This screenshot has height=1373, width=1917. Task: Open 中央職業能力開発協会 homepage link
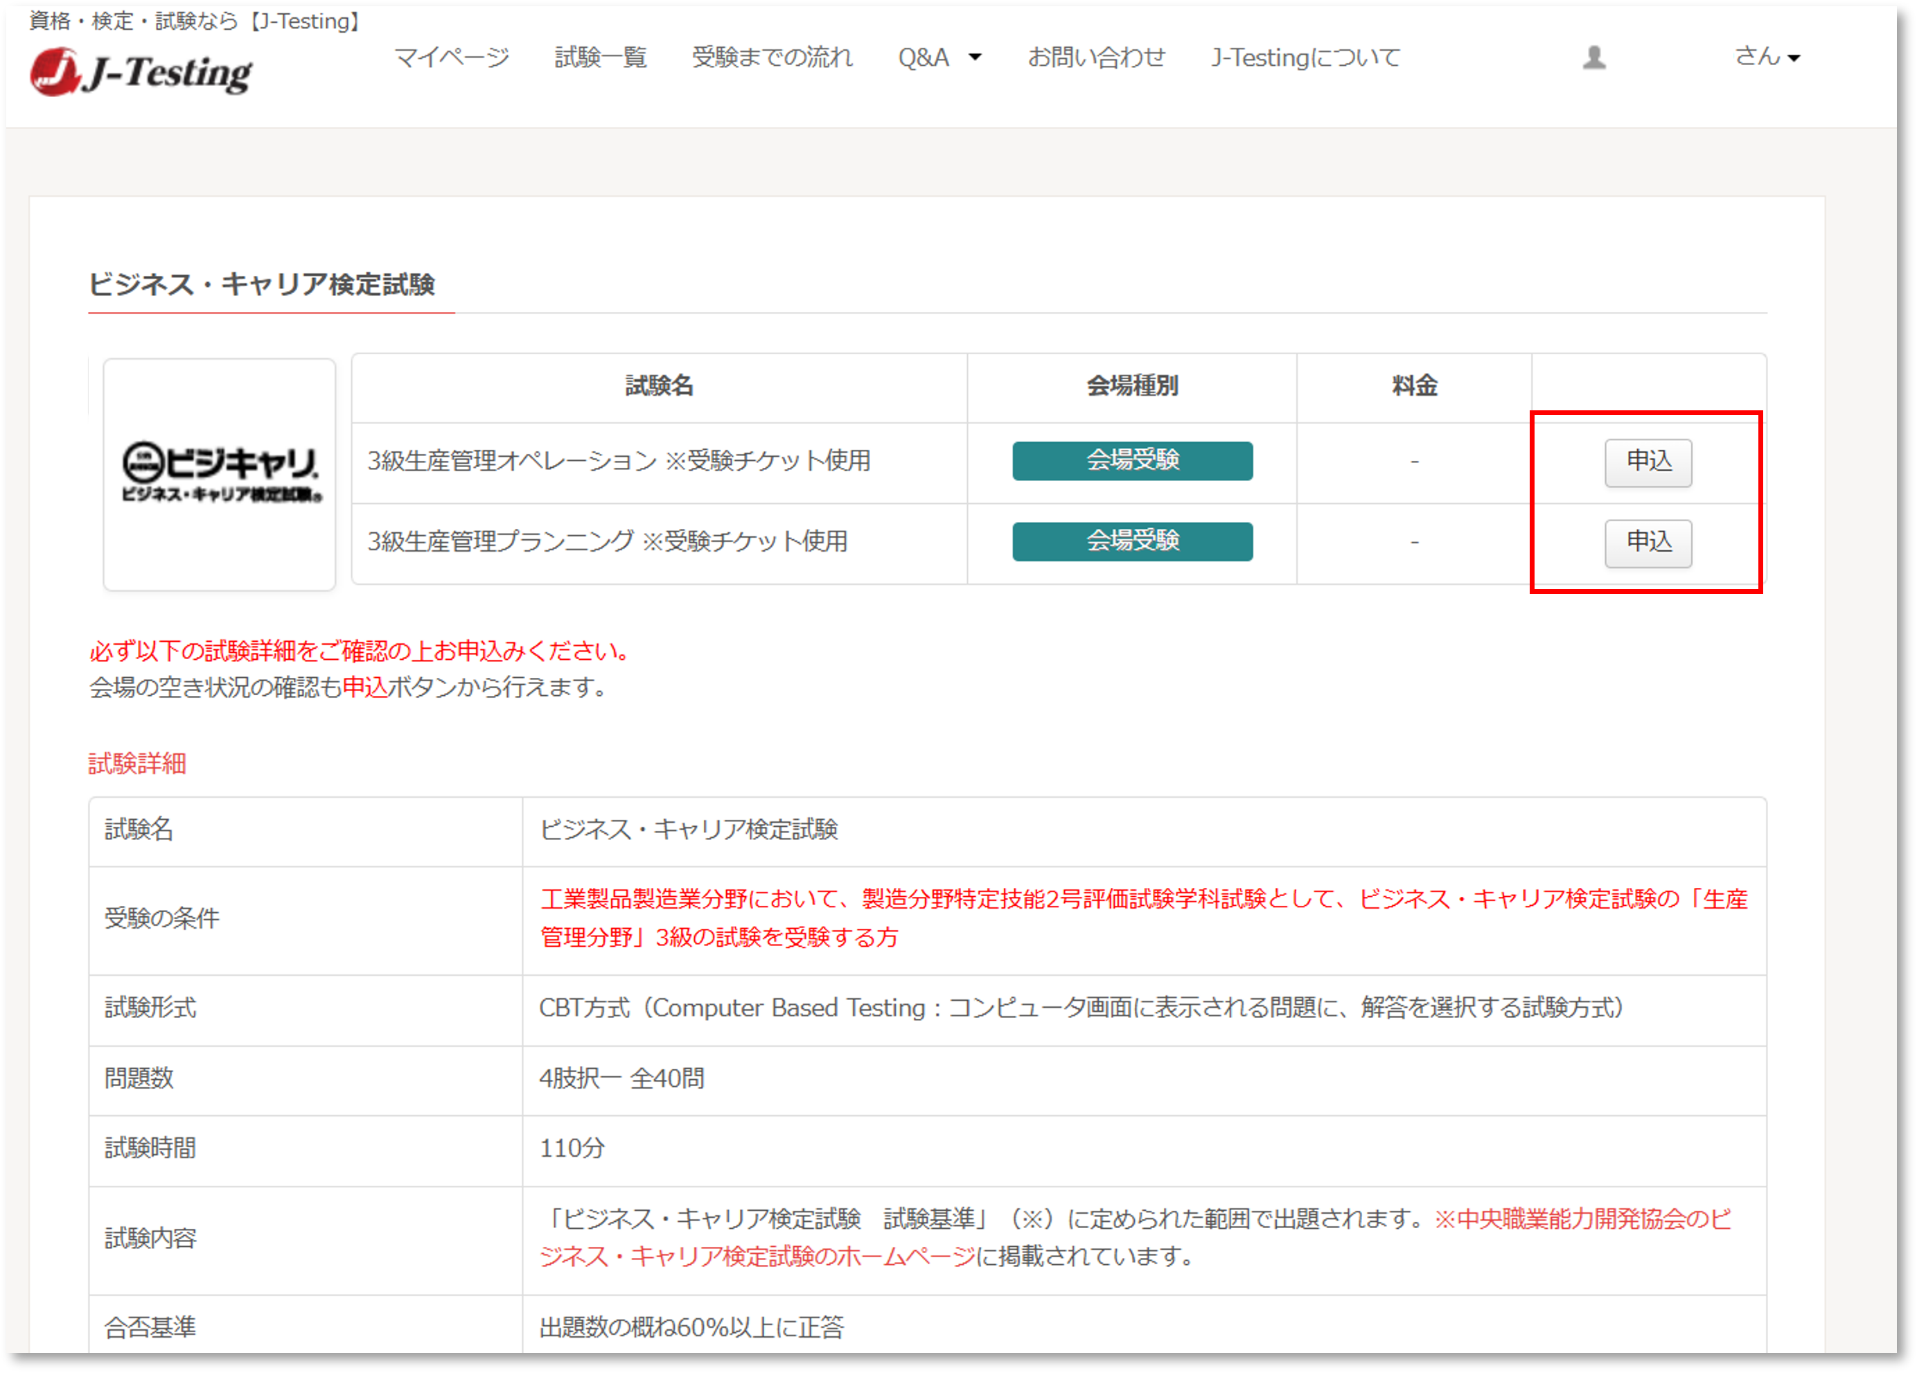pos(1136,1237)
